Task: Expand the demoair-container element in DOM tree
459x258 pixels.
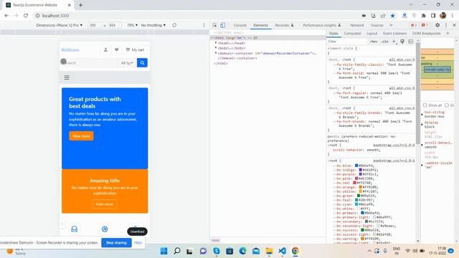Action: tap(216, 53)
